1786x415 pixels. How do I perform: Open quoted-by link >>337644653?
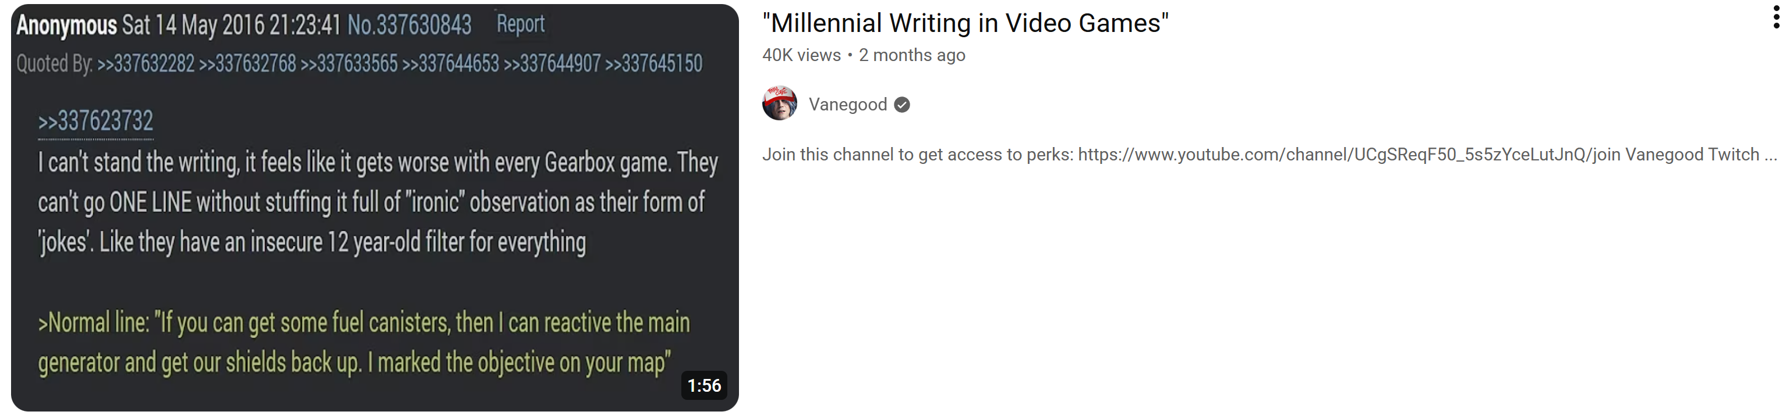tap(451, 63)
